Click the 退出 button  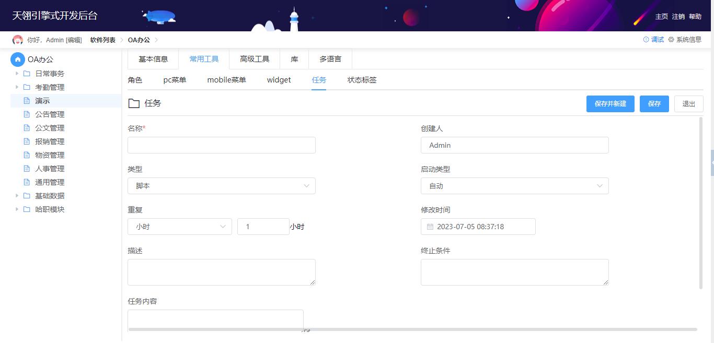click(688, 103)
